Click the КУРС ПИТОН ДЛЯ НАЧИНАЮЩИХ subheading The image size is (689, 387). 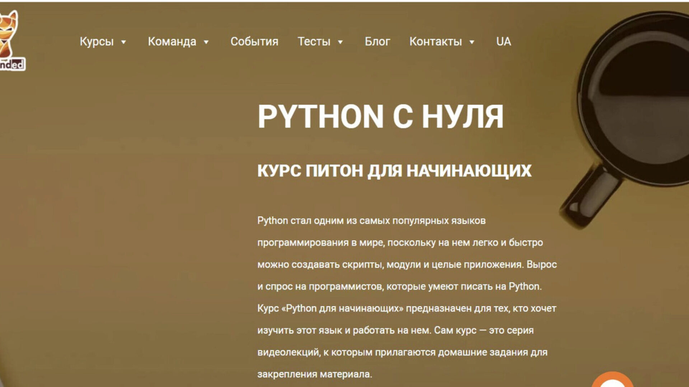(x=394, y=171)
